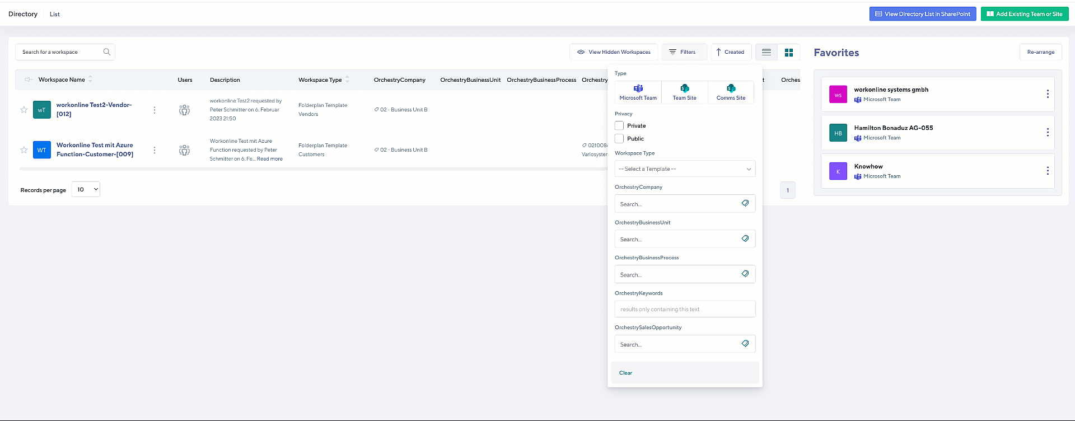Switch to the list view icon
Viewport: 1075px width, 421px height.
tap(766, 52)
